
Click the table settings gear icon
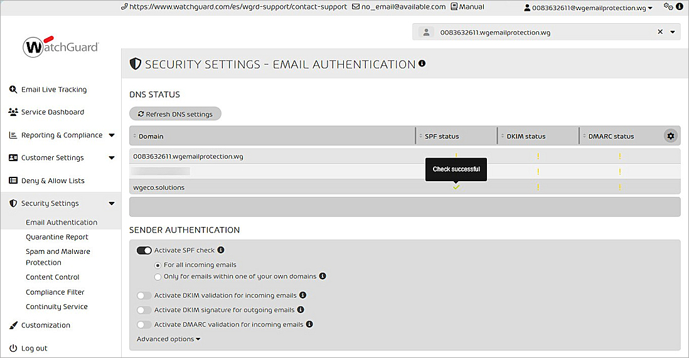671,136
